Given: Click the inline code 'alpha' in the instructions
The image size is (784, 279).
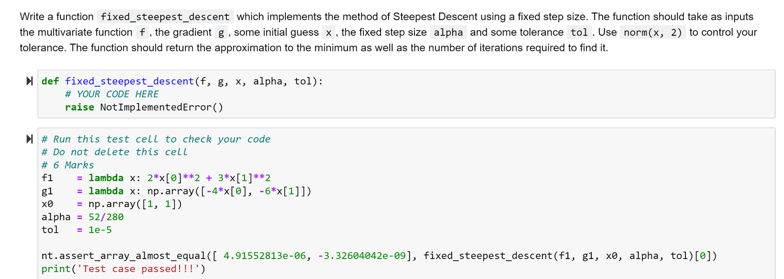Looking at the screenshot, I should click(448, 32).
